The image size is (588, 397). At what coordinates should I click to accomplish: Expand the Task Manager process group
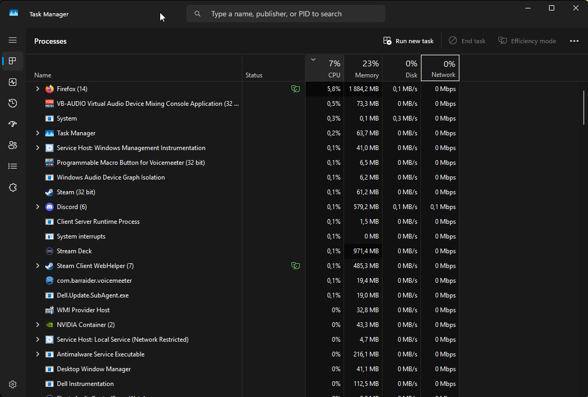(x=37, y=133)
